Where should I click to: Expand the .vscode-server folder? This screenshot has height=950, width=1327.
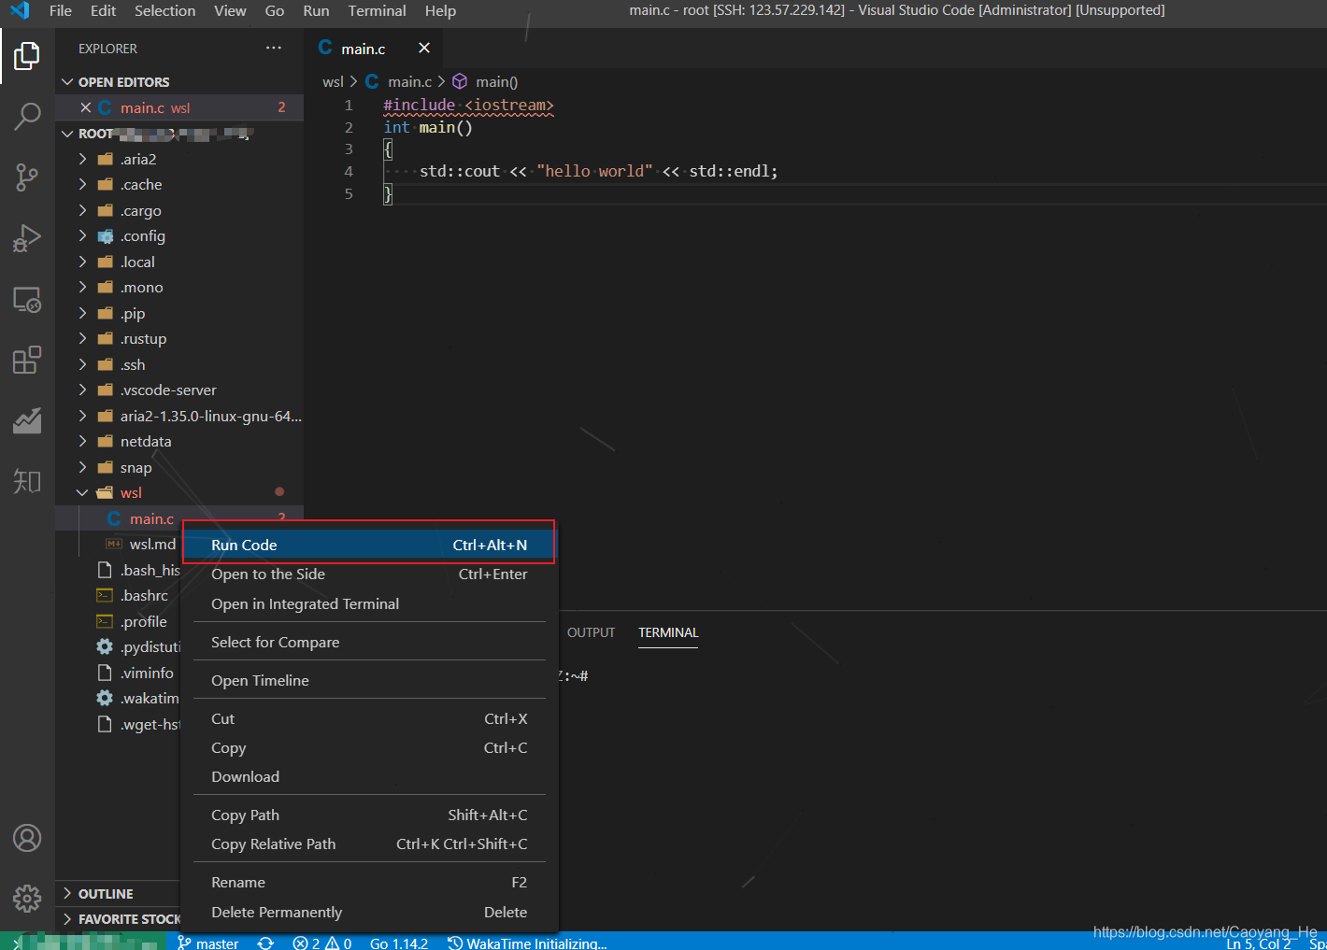click(82, 390)
